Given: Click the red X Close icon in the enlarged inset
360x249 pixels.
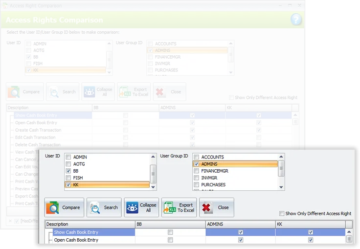Looking at the screenshot, I should (x=207, y=207).
